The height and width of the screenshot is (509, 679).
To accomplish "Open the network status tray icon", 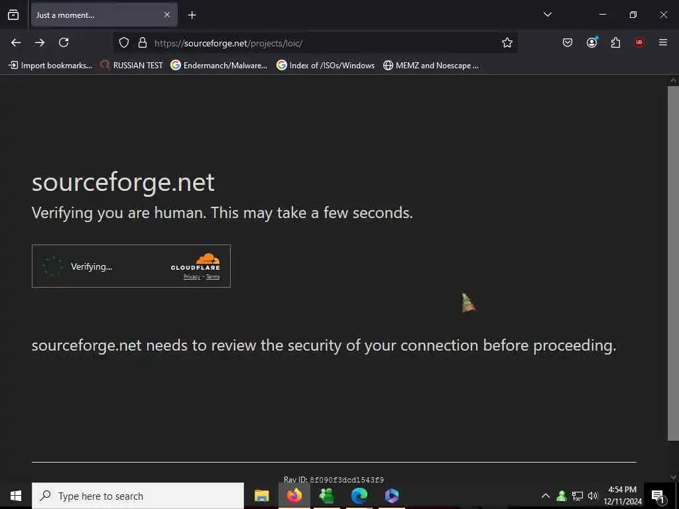I will (578, 496).
